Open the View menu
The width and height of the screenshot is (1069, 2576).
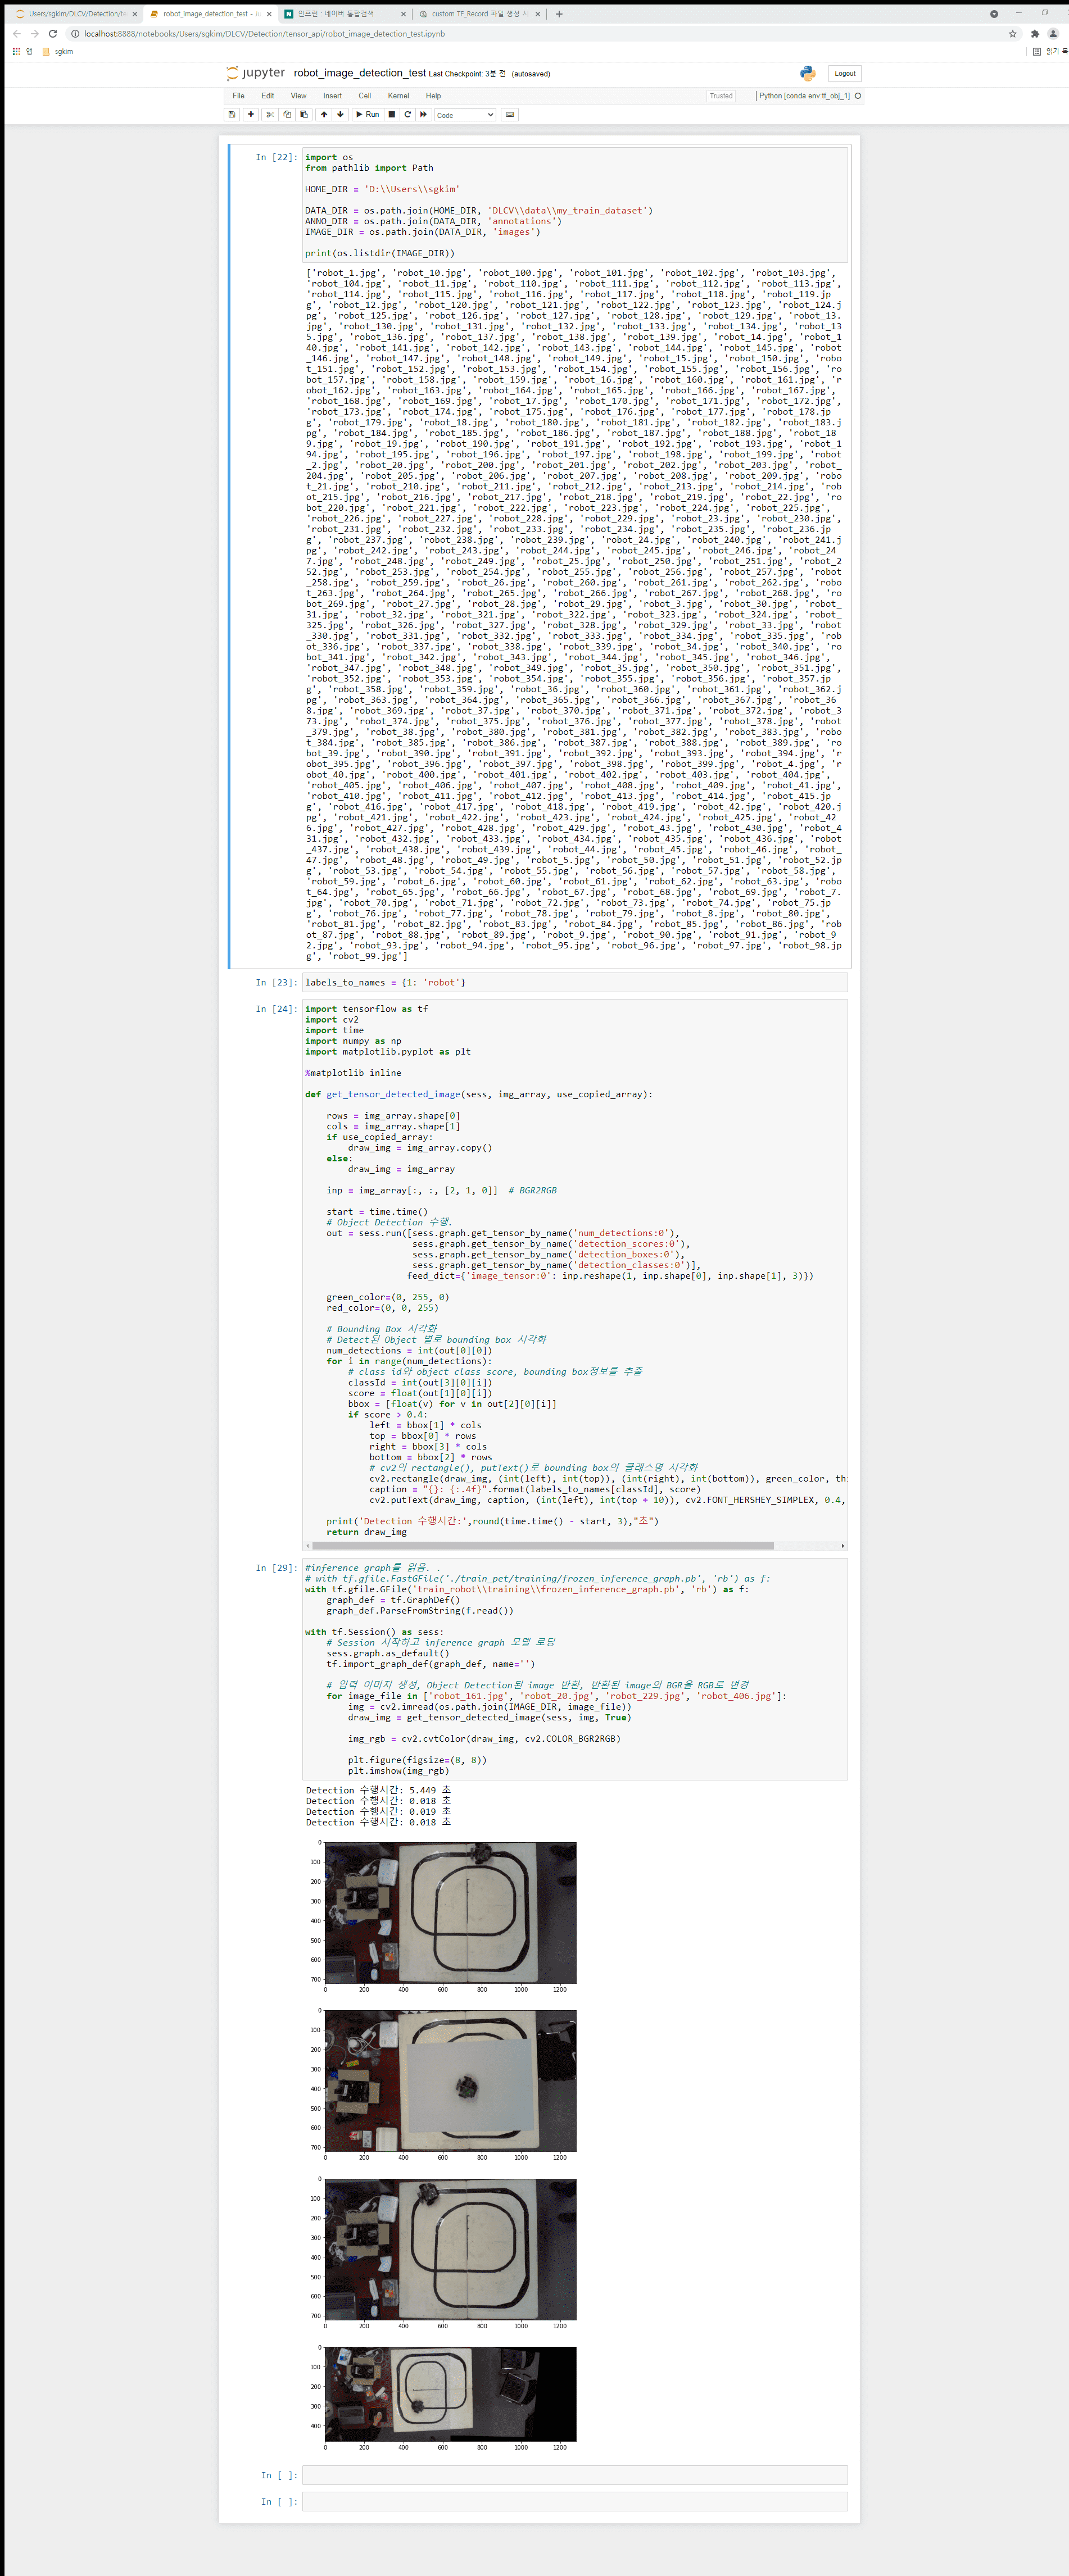pyautogui.click(x=298, y=96)
